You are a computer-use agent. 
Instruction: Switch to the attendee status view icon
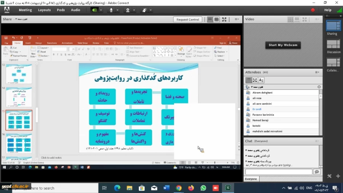pyautogui.click(x=261, y=80)
